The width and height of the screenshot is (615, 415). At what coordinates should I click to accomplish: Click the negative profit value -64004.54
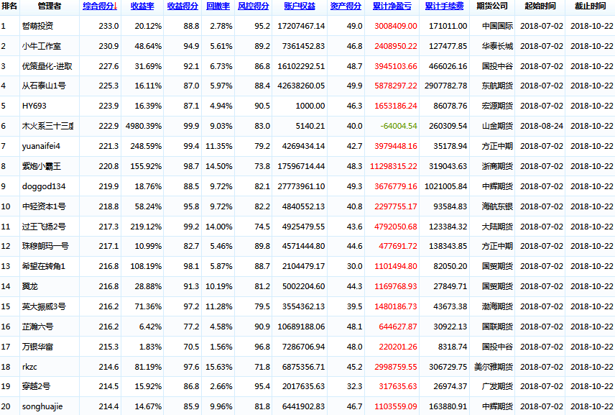[x=399, y=126]
